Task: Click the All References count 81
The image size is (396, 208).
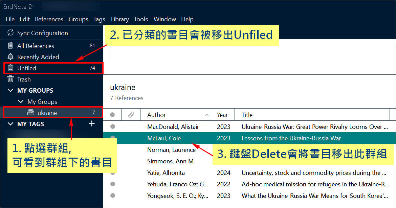Action: pos(92,45)
